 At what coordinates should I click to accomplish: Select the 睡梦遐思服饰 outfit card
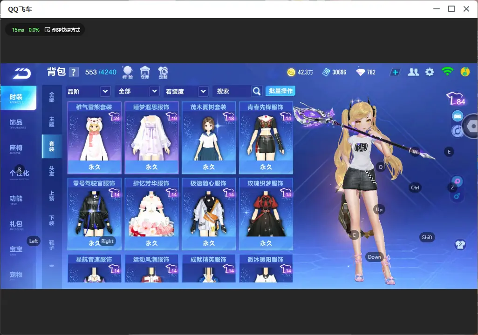click(x=151, y=138)
